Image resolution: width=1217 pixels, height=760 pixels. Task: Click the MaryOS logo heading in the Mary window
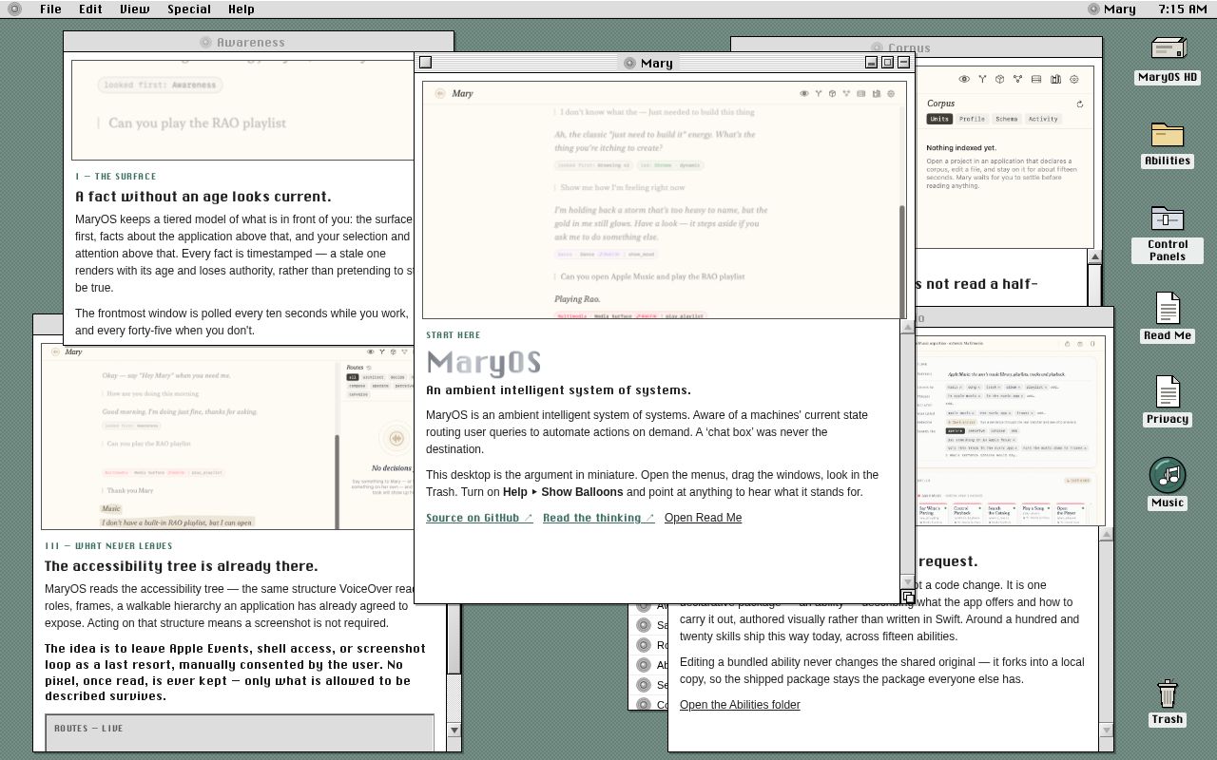pyautogui.click(x=484, y=363)
